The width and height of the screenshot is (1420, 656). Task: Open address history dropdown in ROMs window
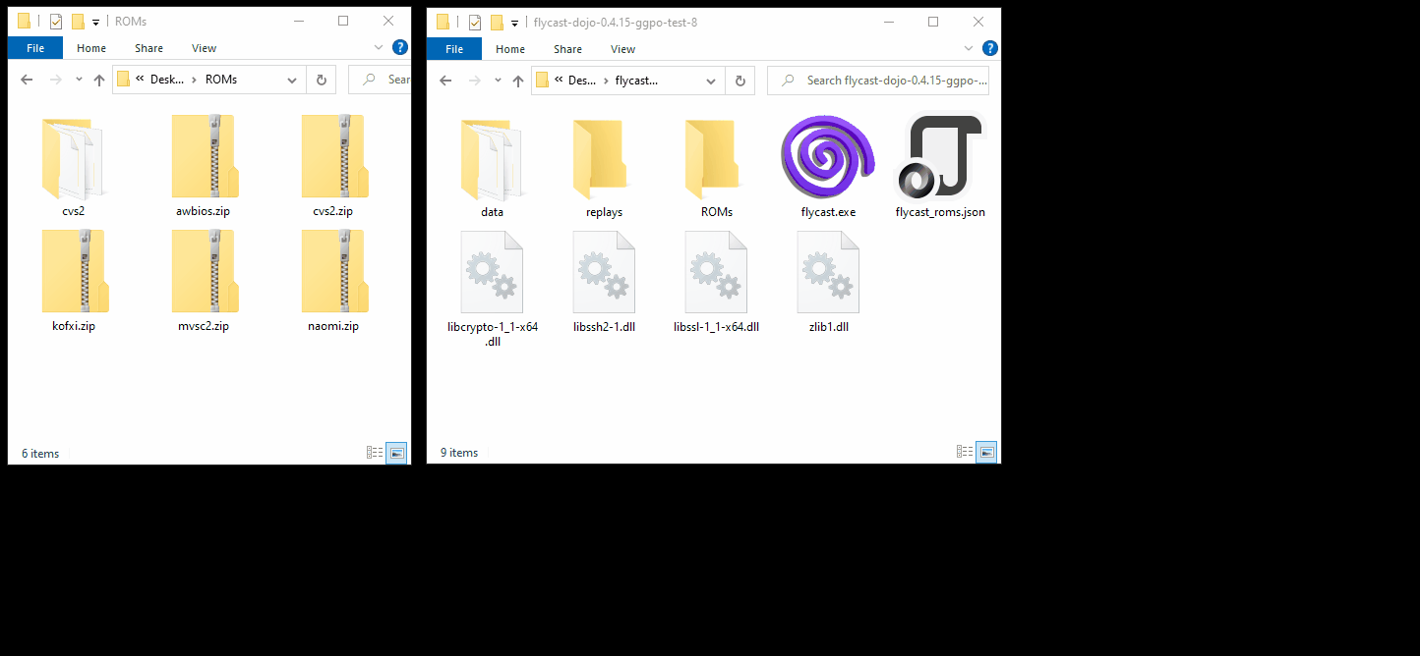(x=292, y=80)
